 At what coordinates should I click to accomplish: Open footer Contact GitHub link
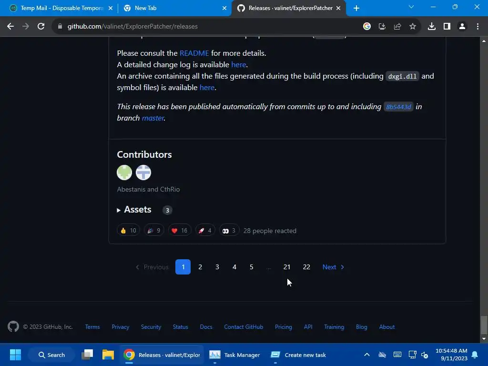tap(244, 327)
